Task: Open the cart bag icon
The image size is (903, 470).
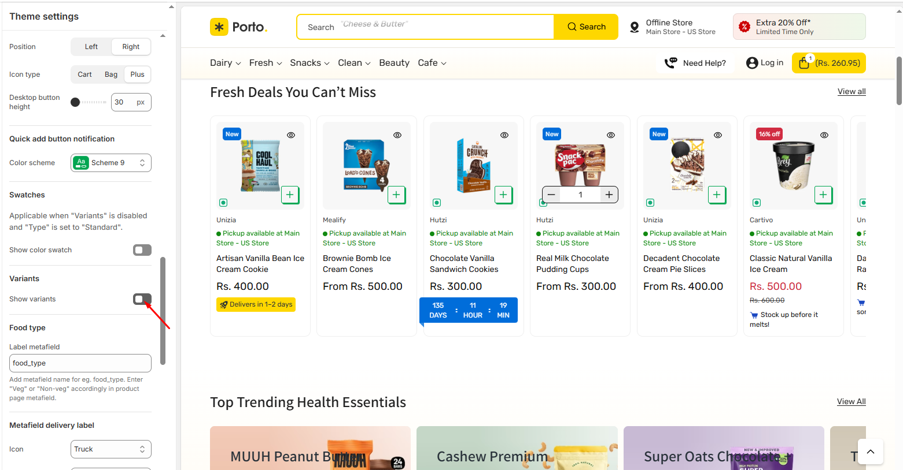Action: (x=804, y=63)
